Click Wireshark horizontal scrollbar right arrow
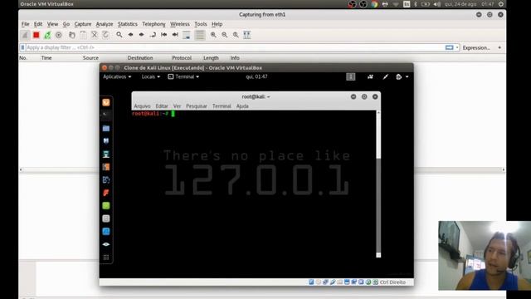This screenshot has height=299, width=531. tap(504, 169)
